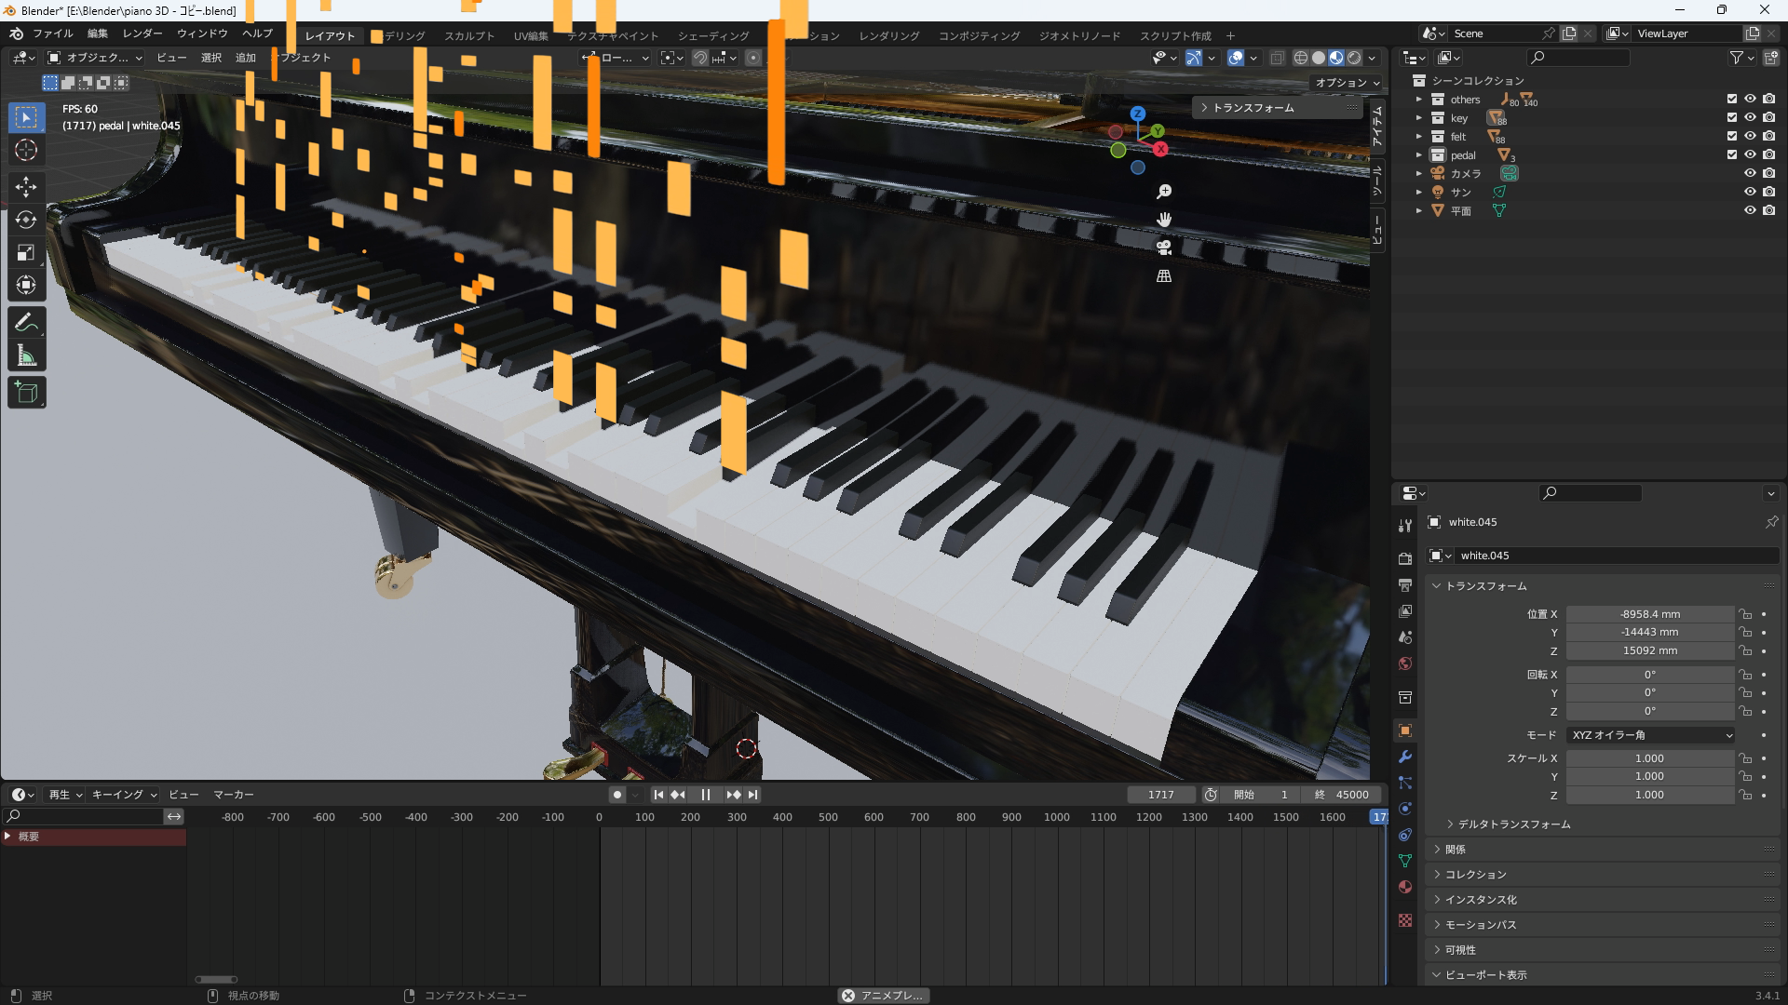This screenshot has height=1005, width=1788.
Task: Open the ファイル menu
Action: 52,33
